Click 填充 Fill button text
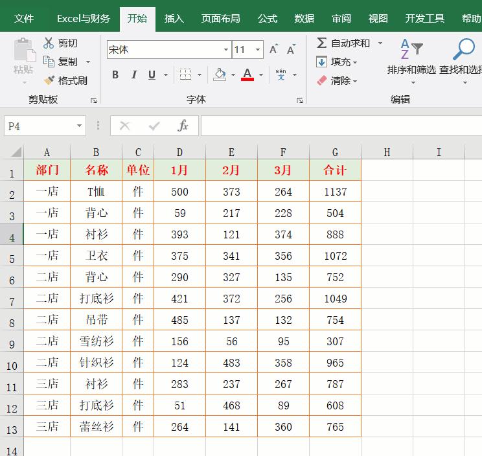 point(341,62)
